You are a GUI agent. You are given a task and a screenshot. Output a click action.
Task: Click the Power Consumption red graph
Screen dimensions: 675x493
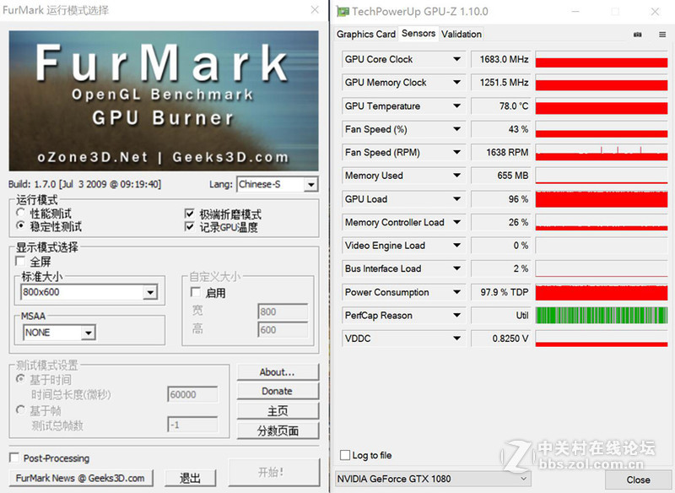(602, 292)
